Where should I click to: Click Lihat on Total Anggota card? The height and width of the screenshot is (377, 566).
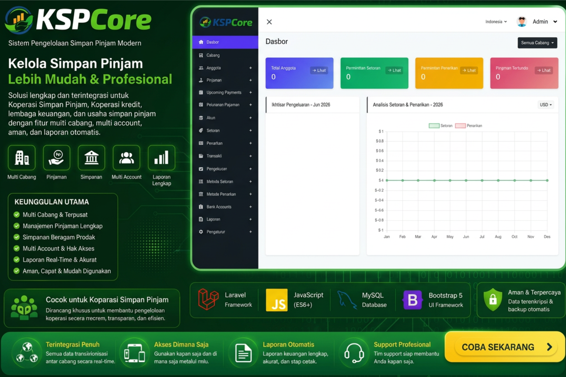(319, 70)
